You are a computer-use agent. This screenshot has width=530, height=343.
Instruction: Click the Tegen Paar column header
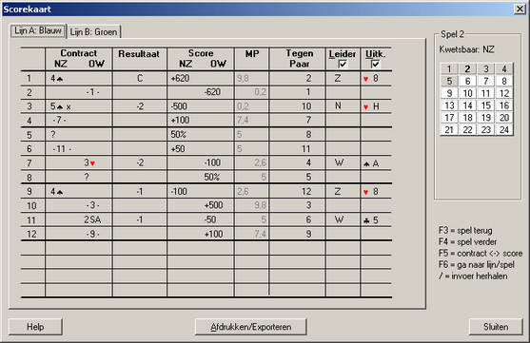(x=300, y=58)
